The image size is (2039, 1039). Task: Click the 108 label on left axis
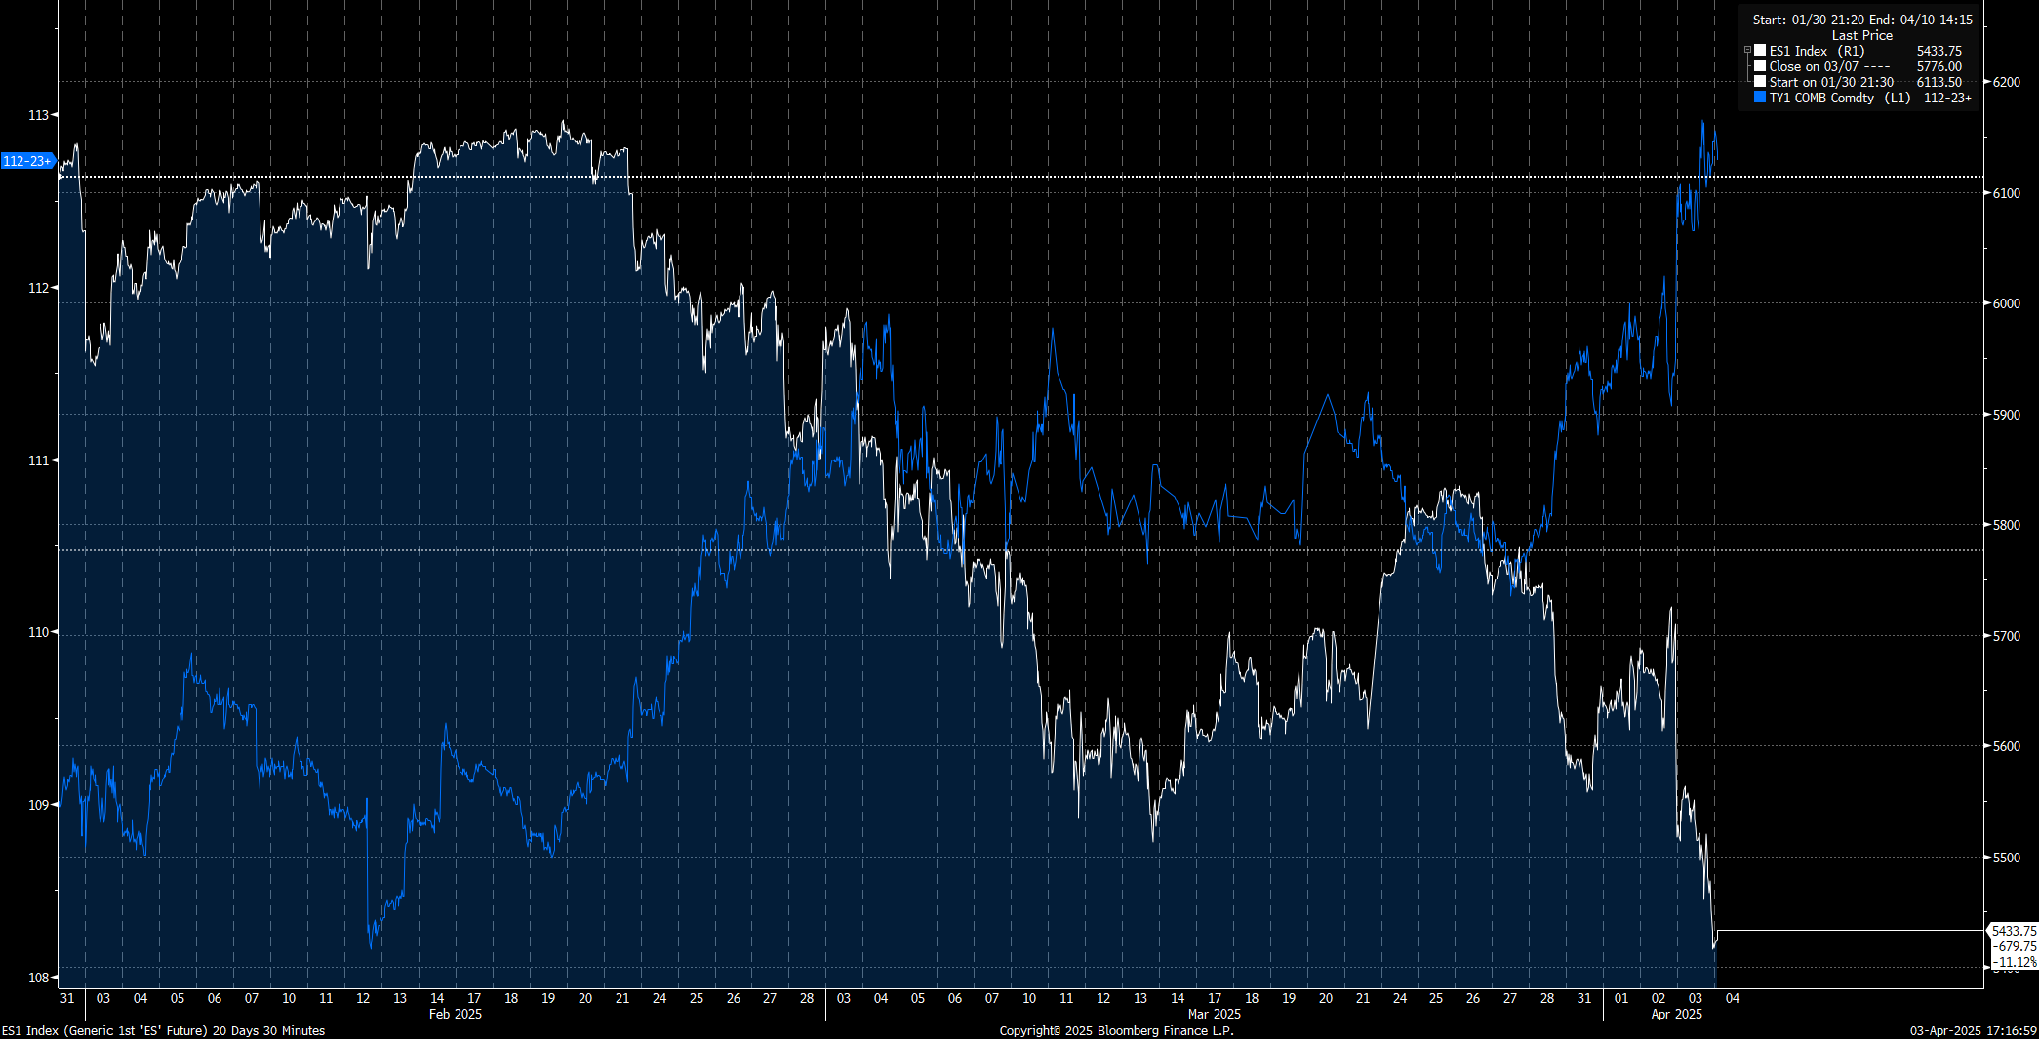[38, 978]
